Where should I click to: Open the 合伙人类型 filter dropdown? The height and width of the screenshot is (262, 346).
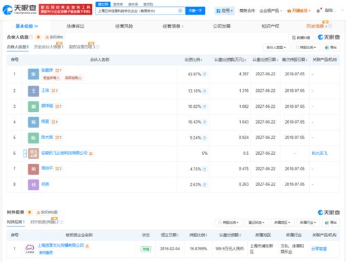(276, 48)
